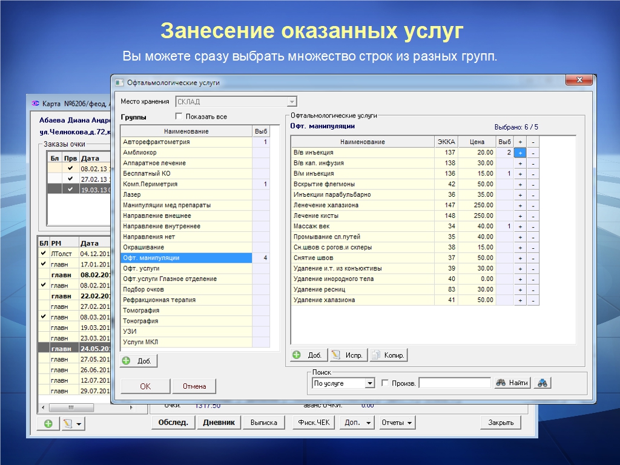Toggle the Произв. checkbox in search

point(386,383)
